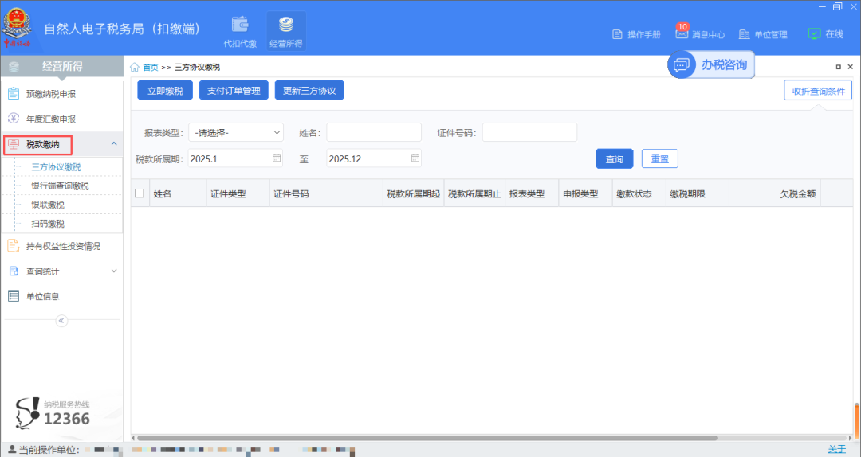The image size is (861, 457).
Task: Open the 报表类型 dropdown
Action: (x=236, y=132)
